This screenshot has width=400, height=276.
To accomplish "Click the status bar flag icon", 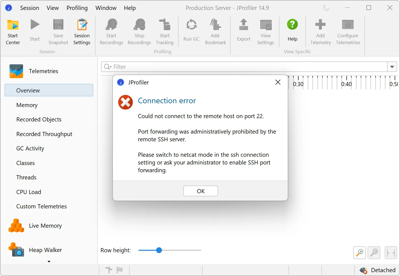I will [x=119, y=270].
